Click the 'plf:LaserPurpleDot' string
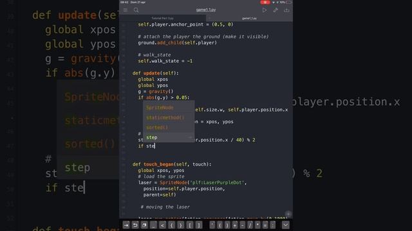The image size is (412, 231). tap(217, 182)
